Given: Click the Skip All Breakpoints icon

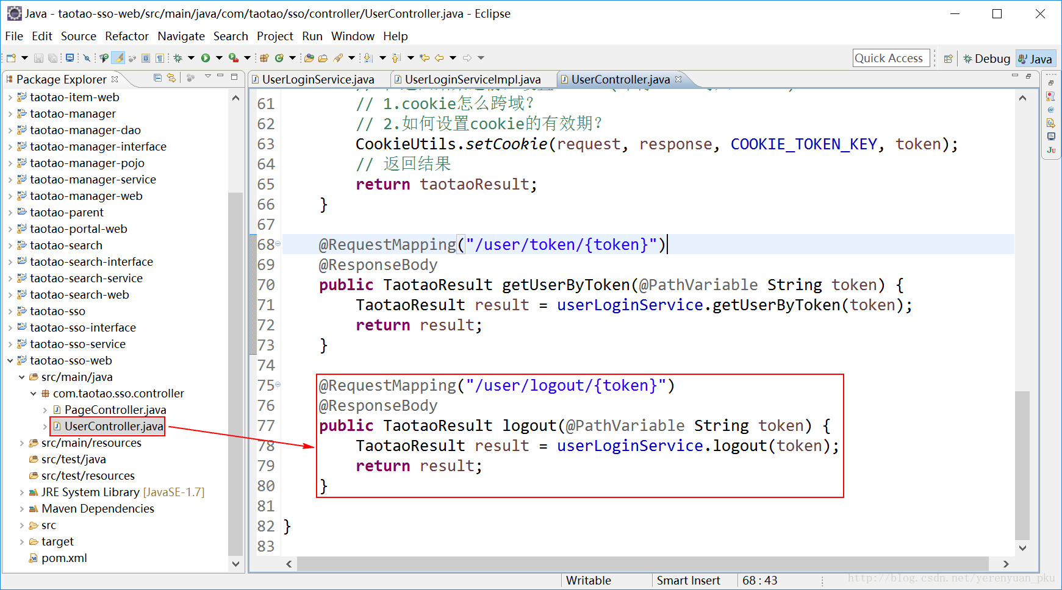Looking at the screenshot, I should point(87,58).
